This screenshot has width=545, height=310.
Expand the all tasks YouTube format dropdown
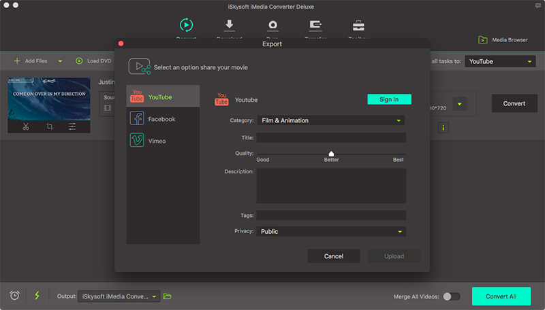click(x=500, y=61)
